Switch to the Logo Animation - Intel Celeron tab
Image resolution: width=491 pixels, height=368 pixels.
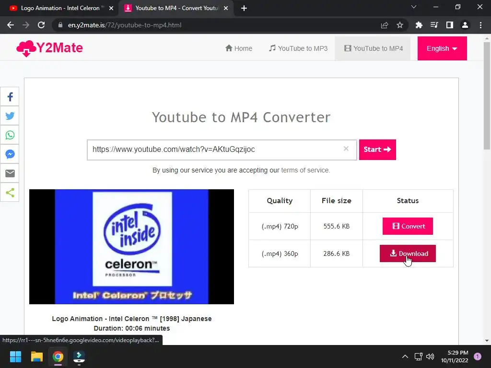pyautogui.click(x=59, y=8)
